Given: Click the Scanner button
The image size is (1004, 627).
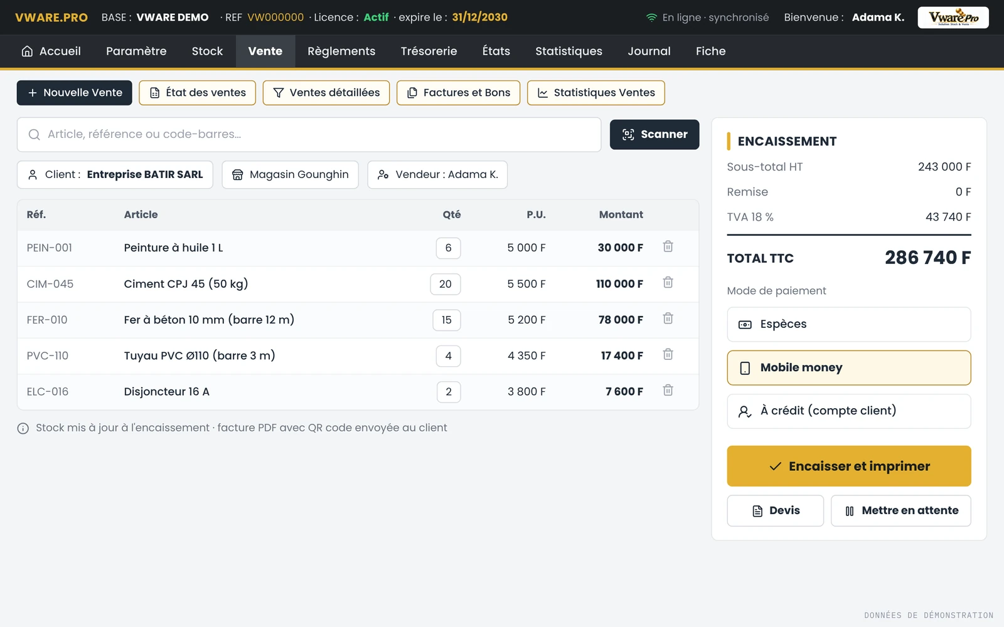Looking at the screenshot, I should coord(654,135).
